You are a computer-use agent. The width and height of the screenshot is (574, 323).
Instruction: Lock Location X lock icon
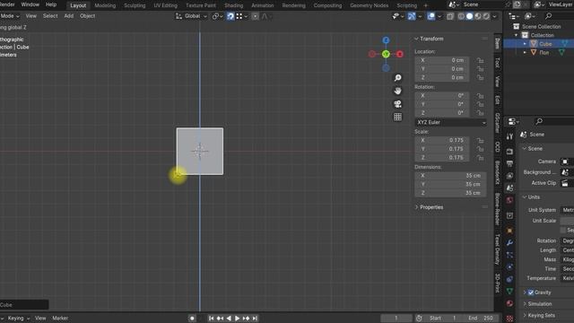click(480, 60)
